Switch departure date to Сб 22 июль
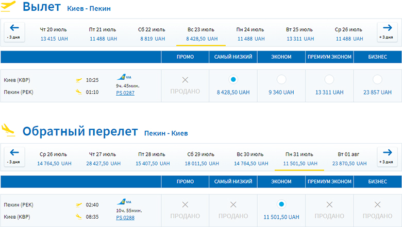Image resolution: width=402 pixels, height=227 pixels. [x=152, y=33]
